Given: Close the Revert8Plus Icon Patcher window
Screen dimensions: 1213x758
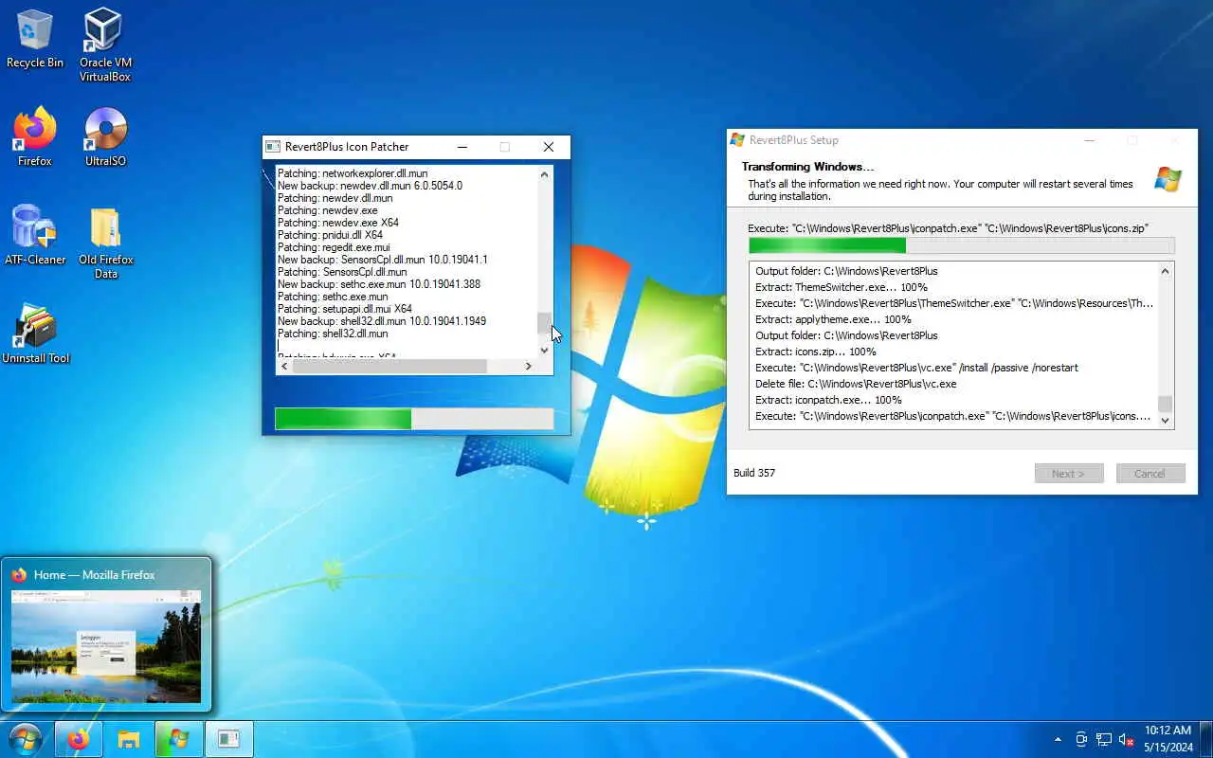Looking at the screenshot, I should click(548, 147).
